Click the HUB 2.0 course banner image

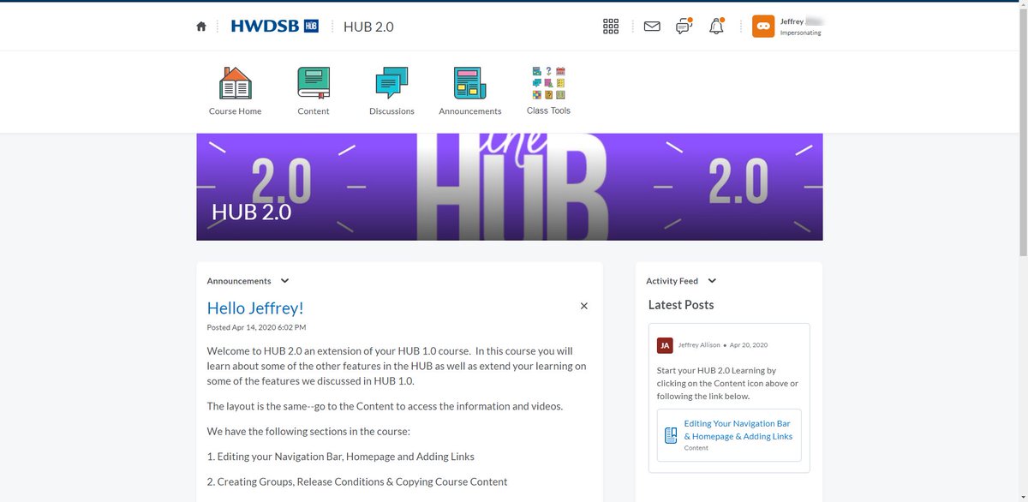coord(509,187)
